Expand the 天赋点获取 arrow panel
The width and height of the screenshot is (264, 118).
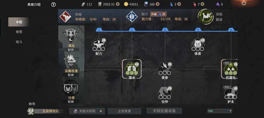pyautogui.click(x=101, y=111)
